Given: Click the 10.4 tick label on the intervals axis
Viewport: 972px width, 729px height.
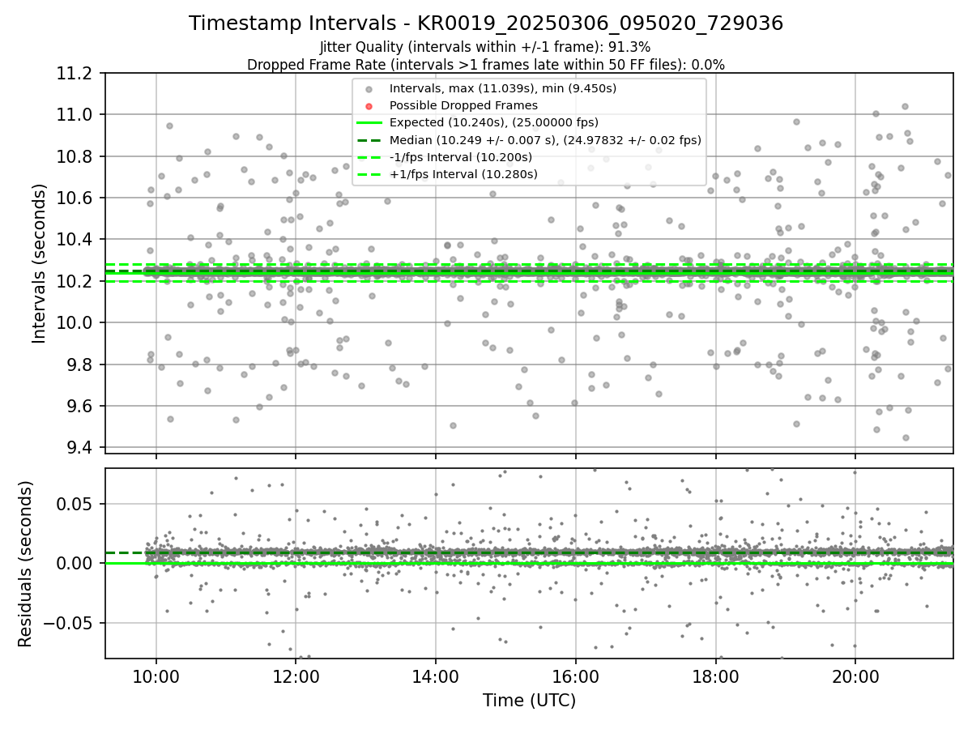Looking at the screenshot, I should (75, 239).
